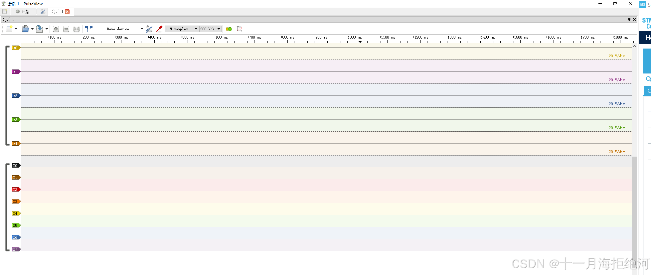Click the new view icon in toolbar
The height and width of the screenshot is (275, 651).
pos(9,29)
